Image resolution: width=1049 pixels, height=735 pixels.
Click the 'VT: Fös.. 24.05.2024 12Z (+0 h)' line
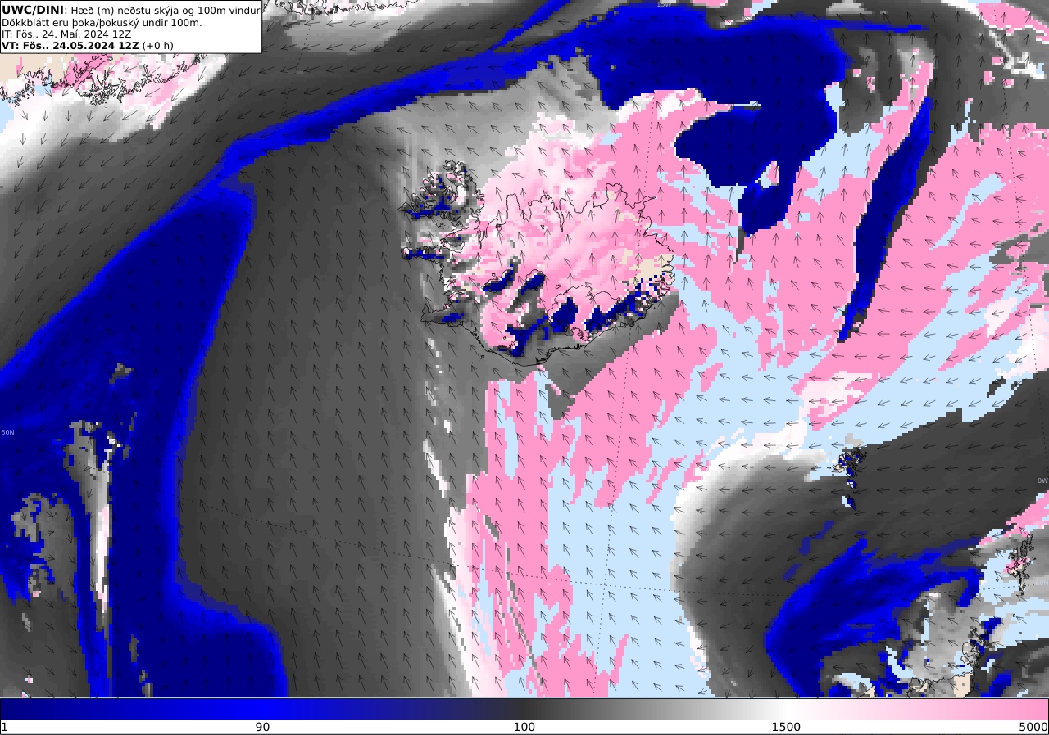[88, 45]
